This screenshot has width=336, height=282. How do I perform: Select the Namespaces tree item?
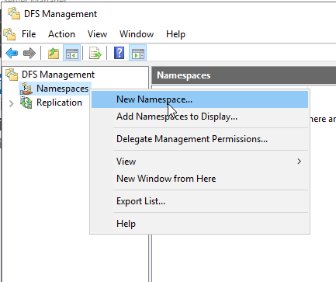click(x=63, y=89)
